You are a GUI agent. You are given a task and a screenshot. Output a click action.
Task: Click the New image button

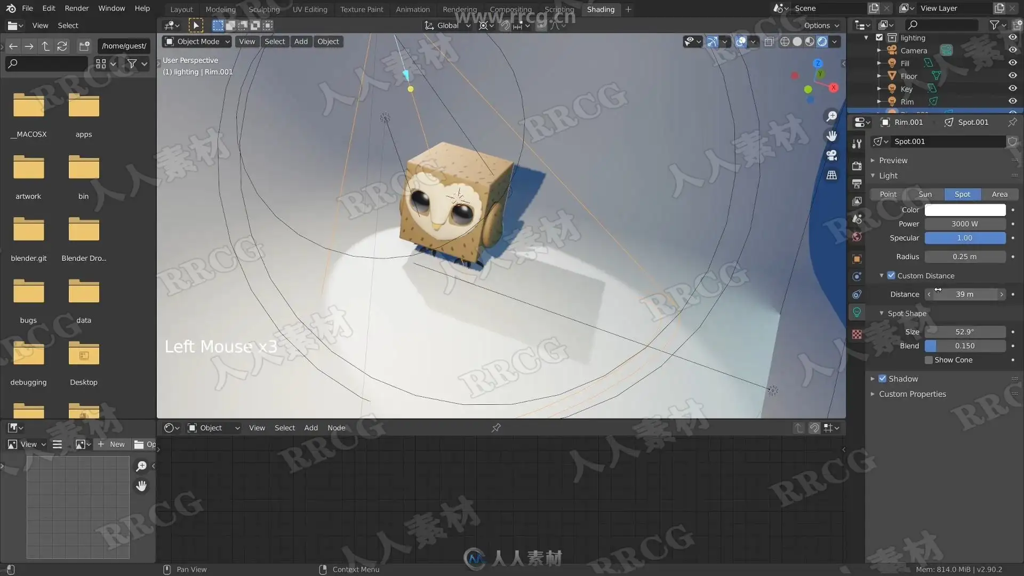[111, 444]
